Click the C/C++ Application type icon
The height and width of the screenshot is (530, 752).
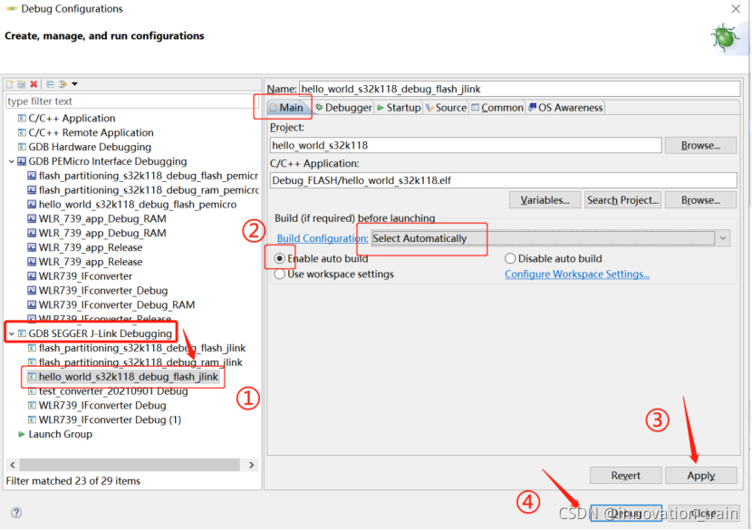tap(22, 118)
